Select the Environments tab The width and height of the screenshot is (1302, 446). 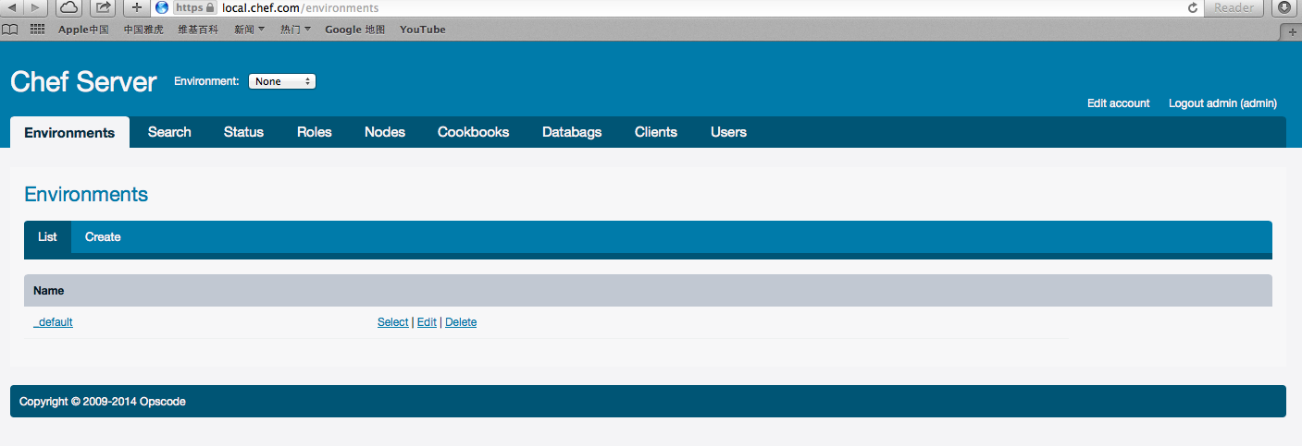(69, 132)
